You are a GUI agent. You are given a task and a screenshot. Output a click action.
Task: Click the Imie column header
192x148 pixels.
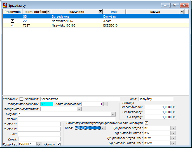pos(114,12)
